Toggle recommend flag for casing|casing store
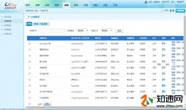This screenshot has height=110, width=186. pos(164,43)
